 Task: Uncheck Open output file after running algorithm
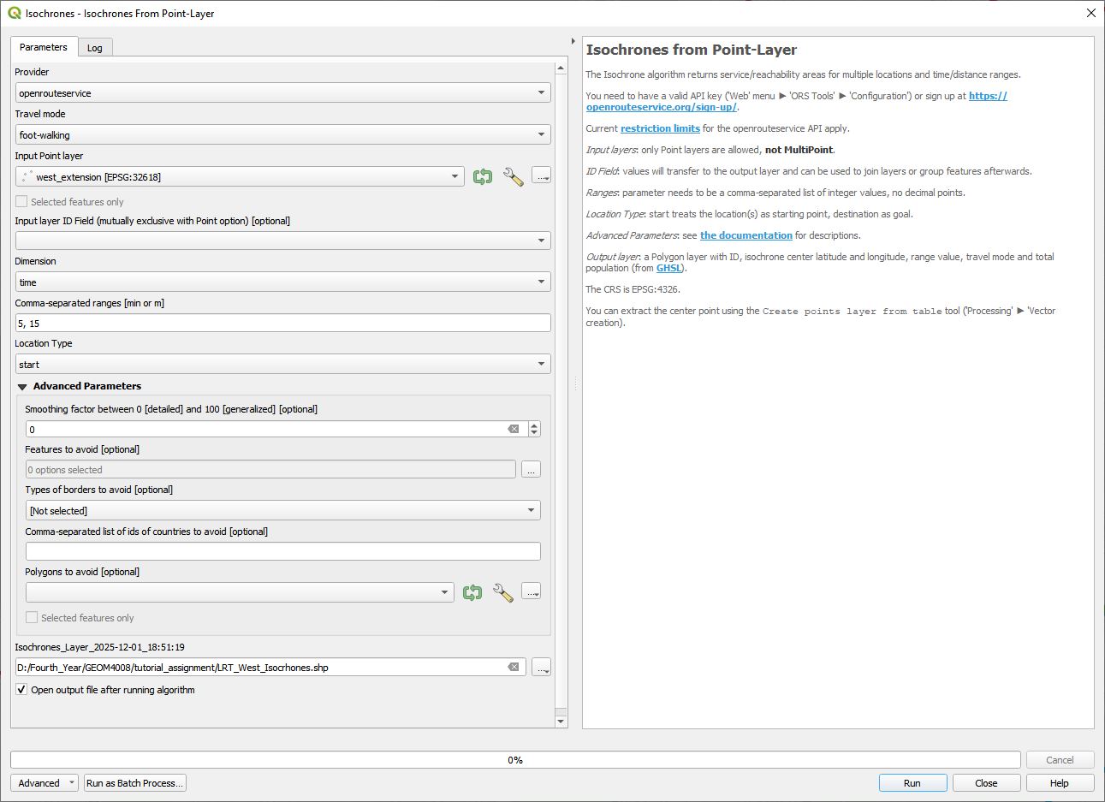(21, 690)
